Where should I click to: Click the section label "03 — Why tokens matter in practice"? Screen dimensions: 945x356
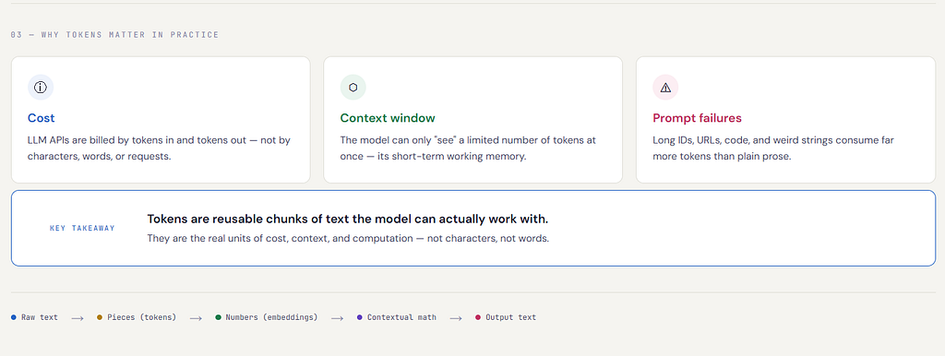(x=114, y=35)
